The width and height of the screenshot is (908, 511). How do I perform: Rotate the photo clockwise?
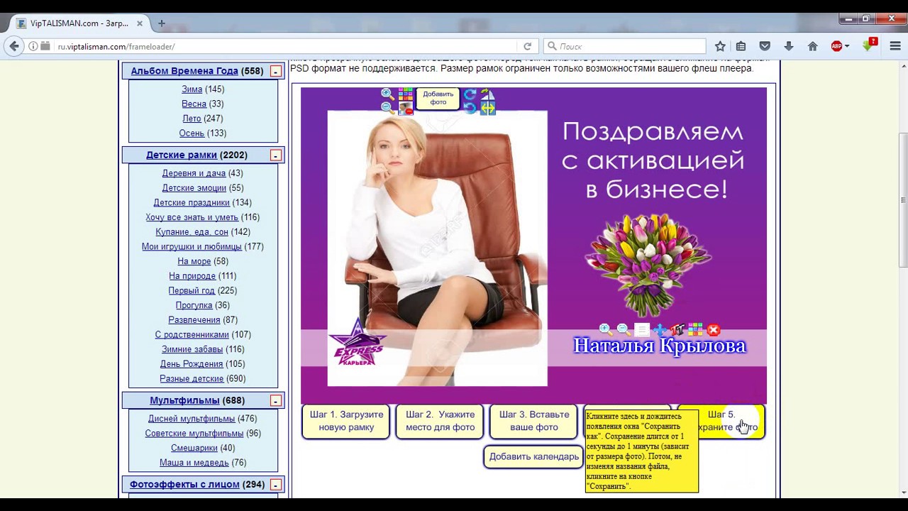(x=470, y=94)
